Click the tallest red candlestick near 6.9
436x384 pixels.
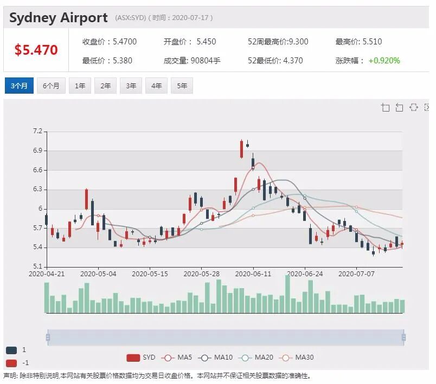(x=241, y=149)
